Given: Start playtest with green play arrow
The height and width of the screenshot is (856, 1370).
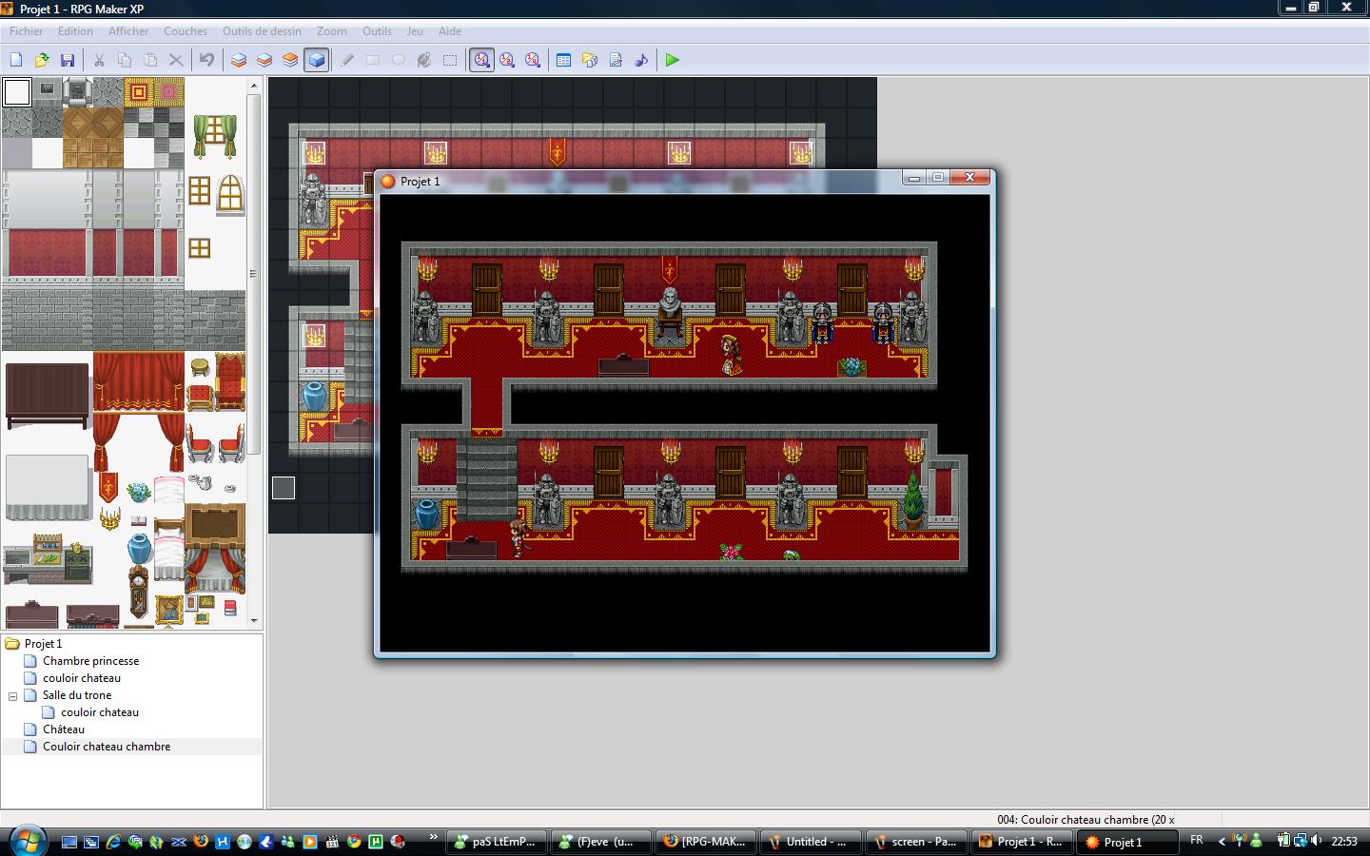Looking at the screenshot, I should pyautogui.click(x=673, y=60).
